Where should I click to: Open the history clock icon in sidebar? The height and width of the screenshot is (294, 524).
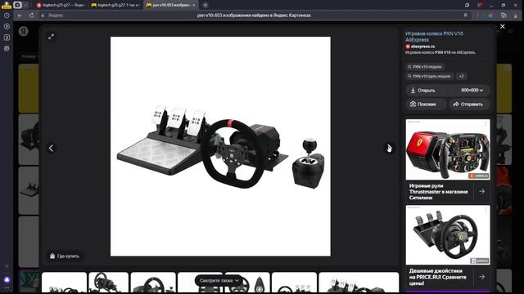[x=7, y=16]
